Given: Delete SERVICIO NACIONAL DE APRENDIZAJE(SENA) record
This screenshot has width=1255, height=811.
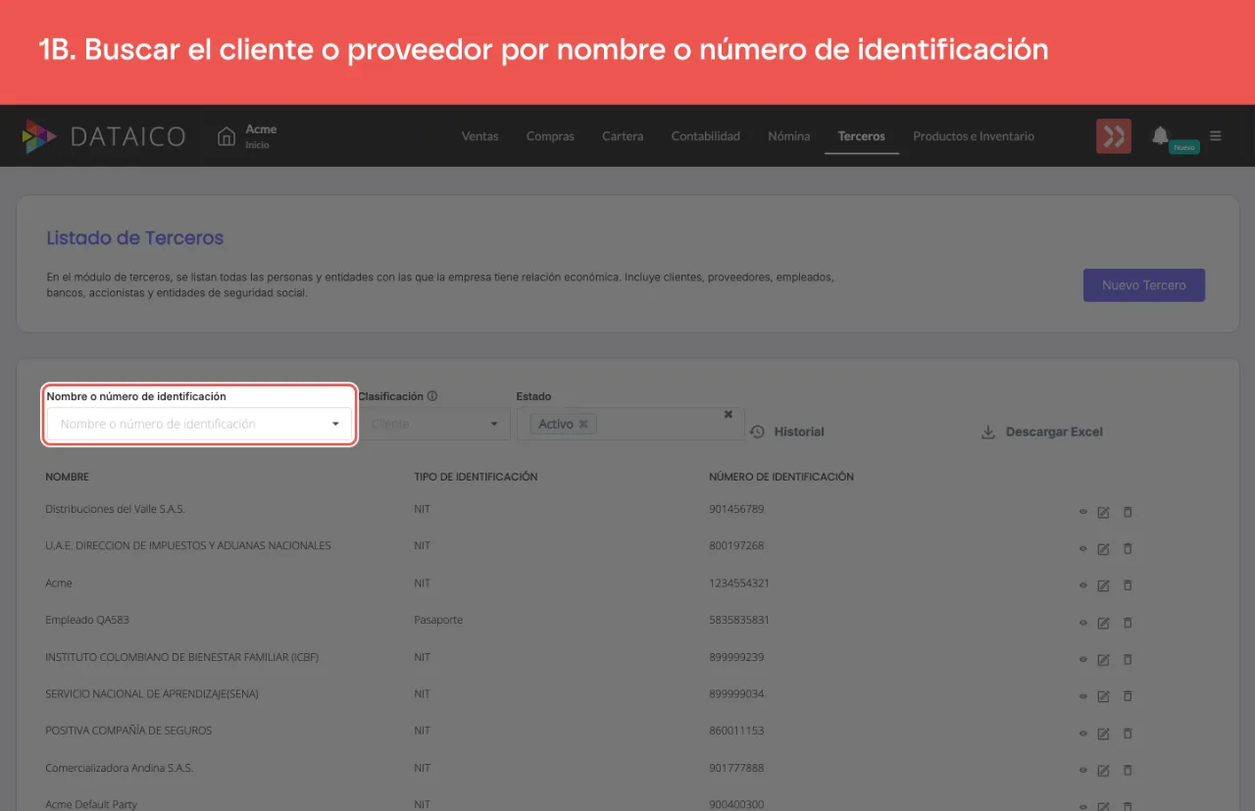Looking at the screenshot, I should 1128,696.
